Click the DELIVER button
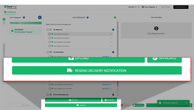Viewport: 194px width, 110px height. tap(81, 105)
